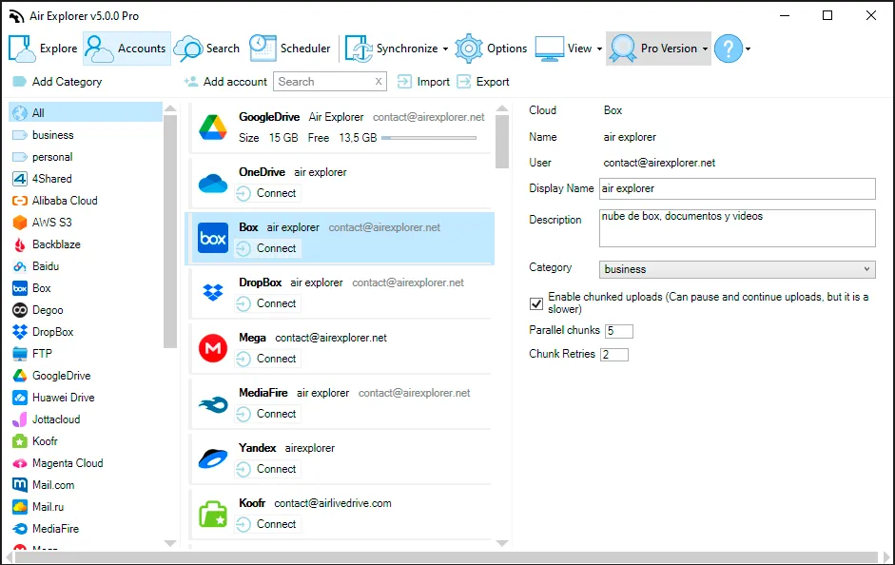Expand the Synchronize dropdown arrow

click(x=446, y=49)
